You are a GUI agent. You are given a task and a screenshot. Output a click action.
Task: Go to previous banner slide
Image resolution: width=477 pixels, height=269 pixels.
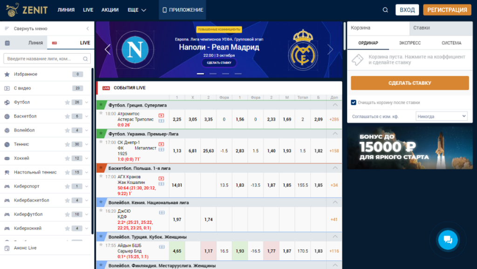pyautogui.click(x=108, y=49)
